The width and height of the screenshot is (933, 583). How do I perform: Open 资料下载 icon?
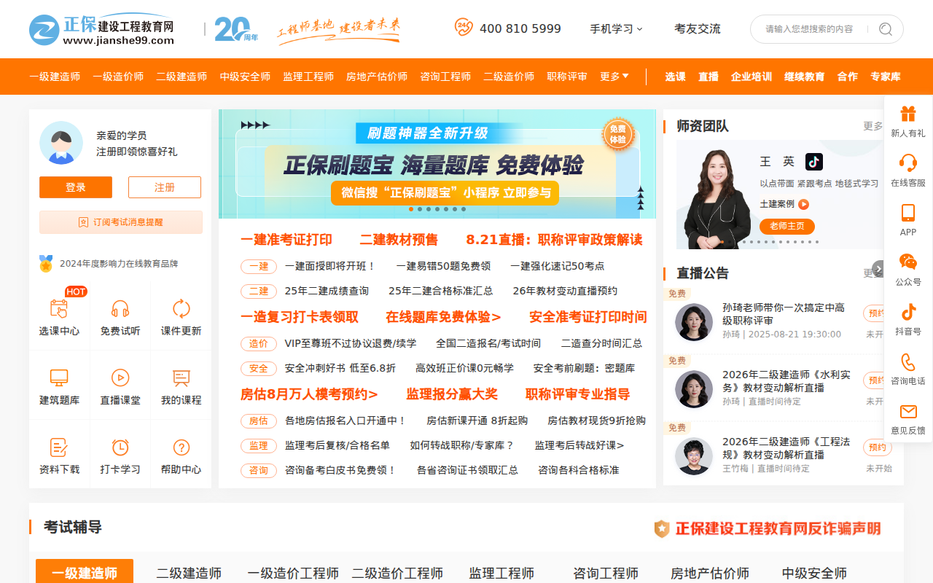point(59,447)
